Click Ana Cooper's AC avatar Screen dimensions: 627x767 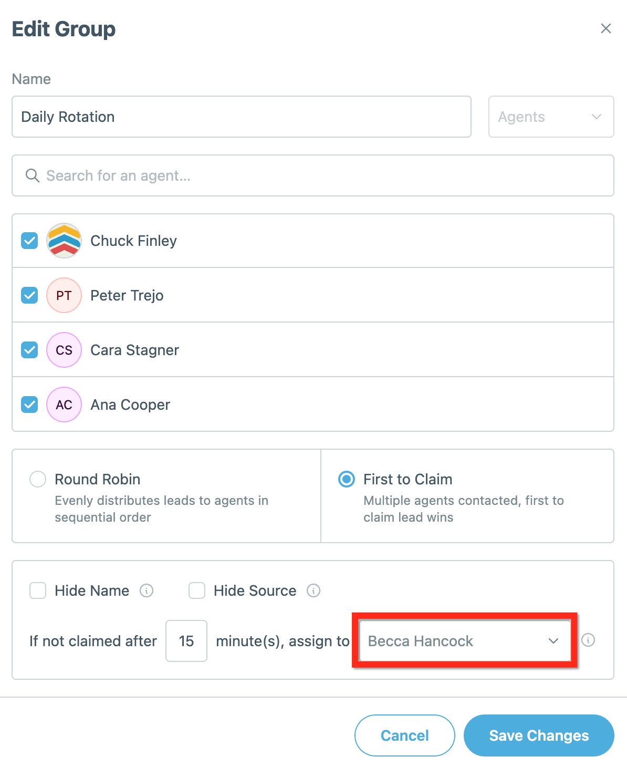(x=64, y=405)
